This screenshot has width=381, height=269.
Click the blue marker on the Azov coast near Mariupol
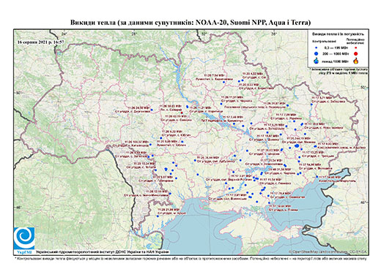317,177
